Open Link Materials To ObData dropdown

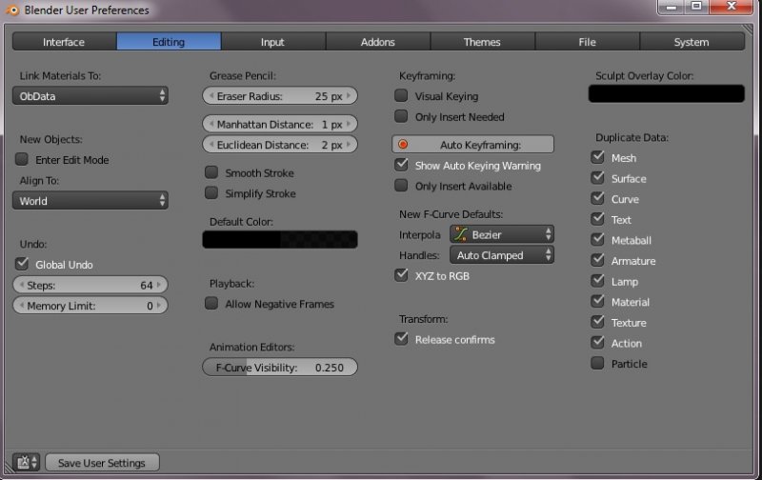90,95
